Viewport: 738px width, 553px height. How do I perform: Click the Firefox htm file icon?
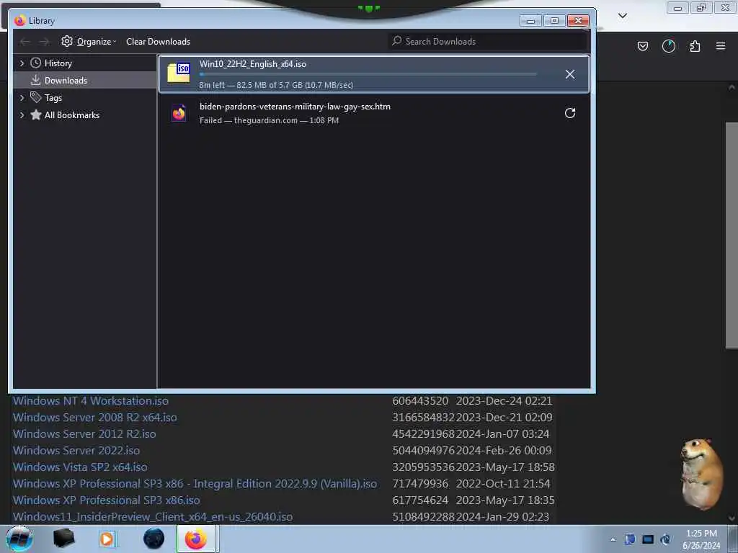(x=179, y=113)
